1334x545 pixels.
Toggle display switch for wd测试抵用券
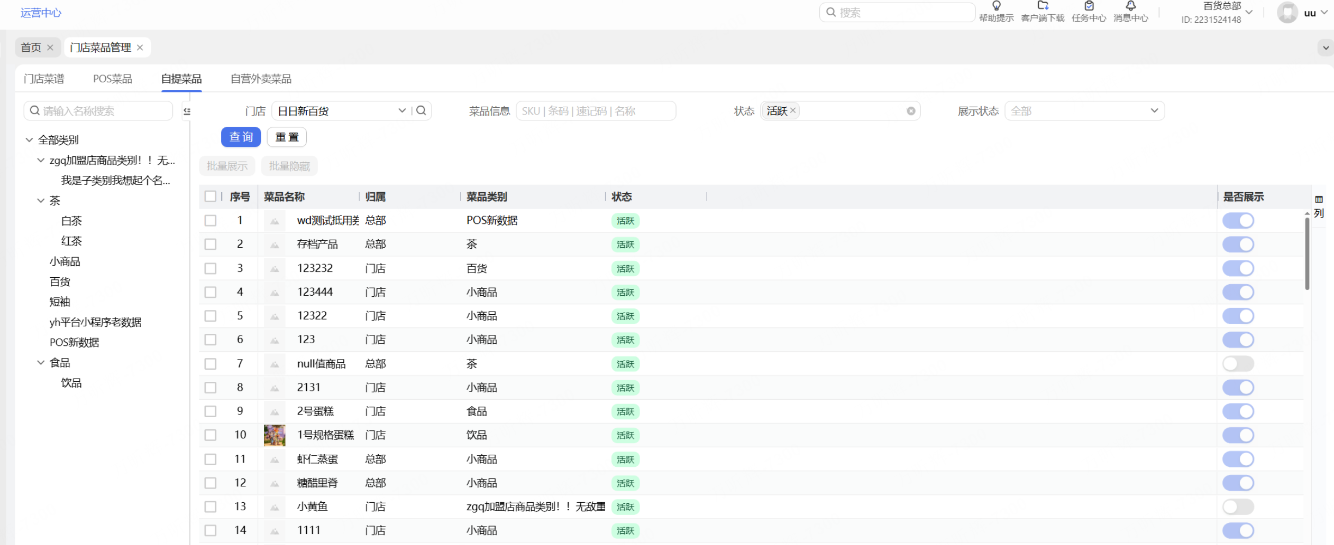click(1238, 221)
